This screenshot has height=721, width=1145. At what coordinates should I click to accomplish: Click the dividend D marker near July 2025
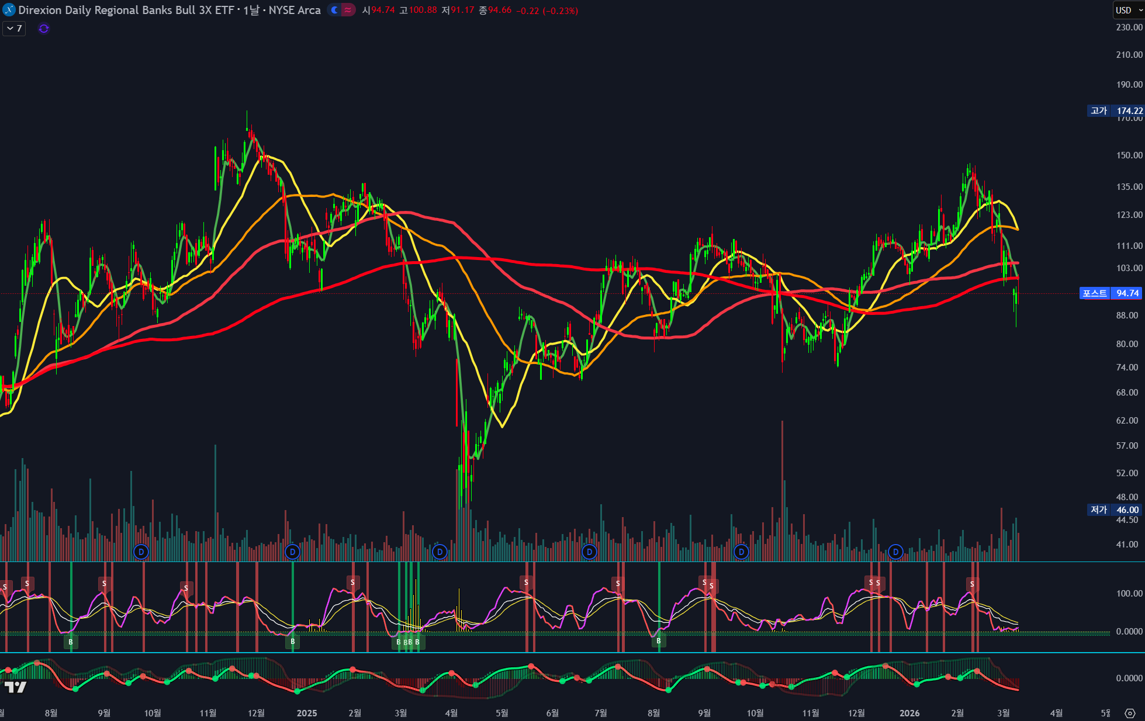tap(589, 552)
